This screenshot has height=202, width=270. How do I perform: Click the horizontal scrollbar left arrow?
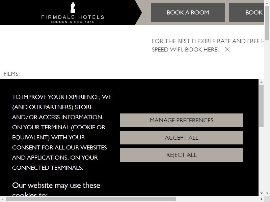[x=3, y=199]
